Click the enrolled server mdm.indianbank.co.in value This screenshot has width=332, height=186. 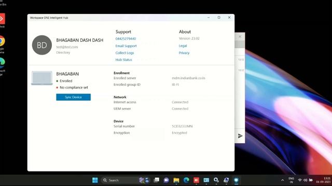188,78
